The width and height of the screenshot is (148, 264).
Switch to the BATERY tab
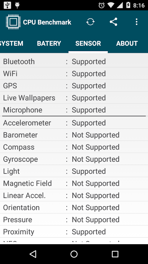coord(49,44)
